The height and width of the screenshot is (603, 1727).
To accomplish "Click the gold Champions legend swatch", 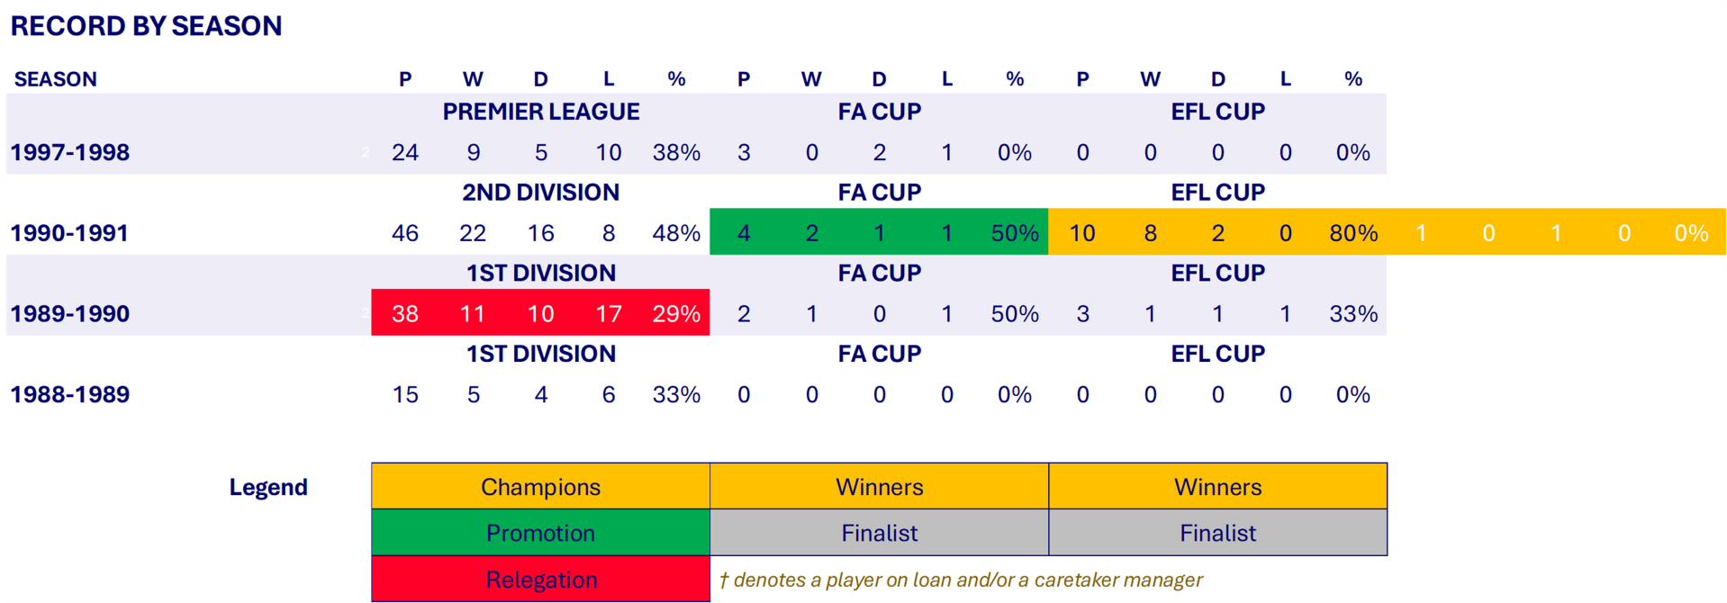I will pyautogui.click(x=540, y=487).
